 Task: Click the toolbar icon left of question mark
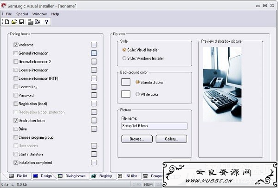38,22
